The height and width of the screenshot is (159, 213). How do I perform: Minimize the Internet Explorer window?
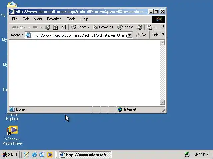point(150,12)
